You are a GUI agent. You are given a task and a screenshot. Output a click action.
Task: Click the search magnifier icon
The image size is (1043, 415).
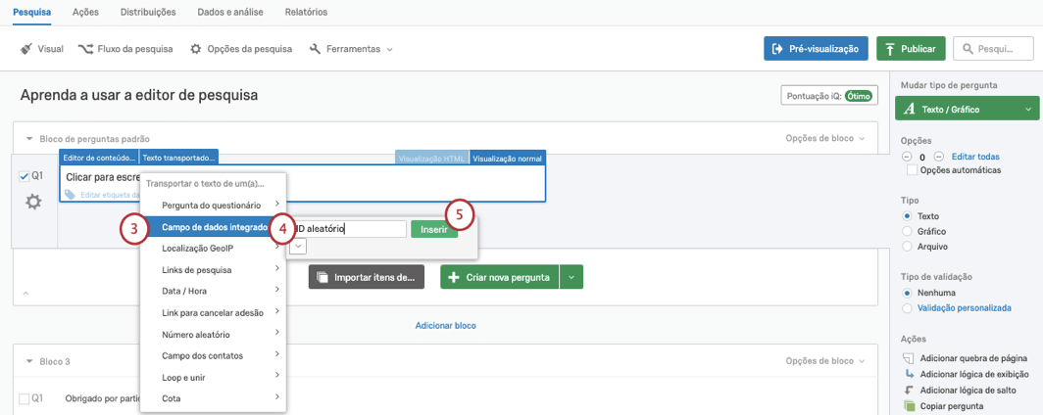click(968, 49)
